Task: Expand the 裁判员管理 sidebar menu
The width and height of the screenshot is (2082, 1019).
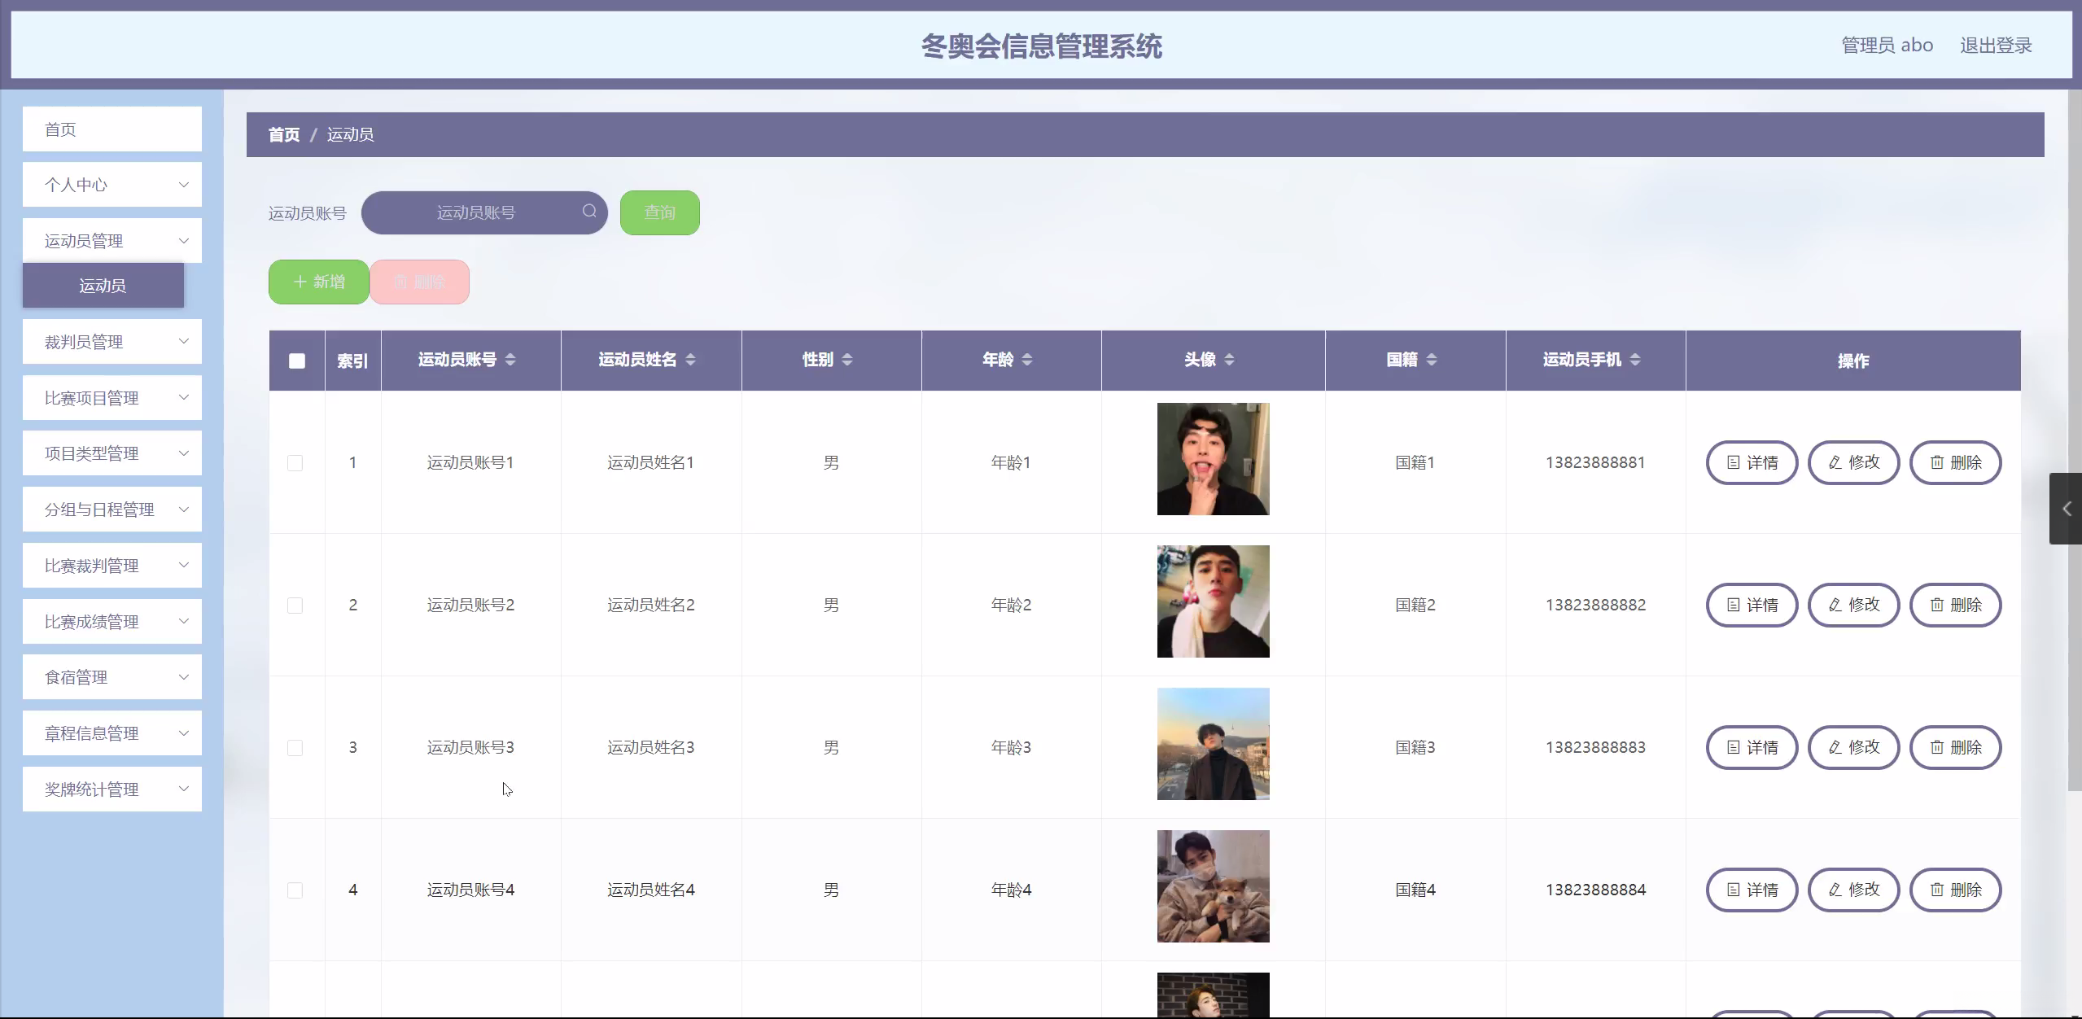Action: 112,342
